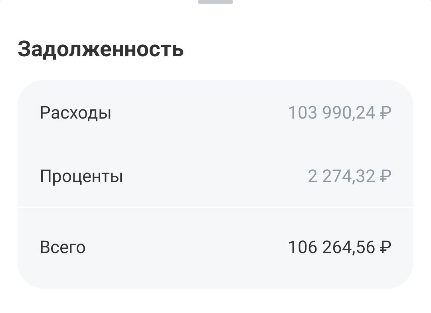This screenshot has width=431, height=313.
Task: Tap the Задолженность heading
Action: tap(101, 50)
